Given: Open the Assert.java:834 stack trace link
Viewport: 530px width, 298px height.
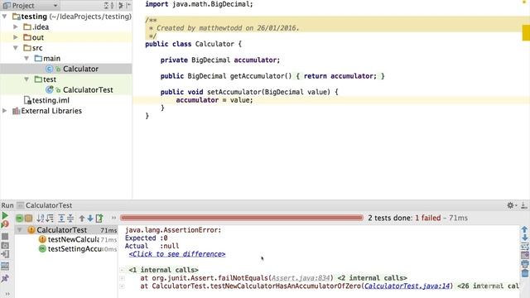Looking at the screenshot, I should pyautogui.click(x=301, y=278).
